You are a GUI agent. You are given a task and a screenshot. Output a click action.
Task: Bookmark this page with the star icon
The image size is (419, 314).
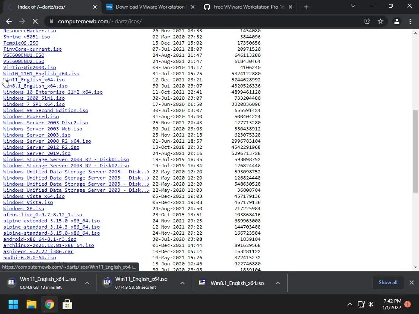[381, 21]
